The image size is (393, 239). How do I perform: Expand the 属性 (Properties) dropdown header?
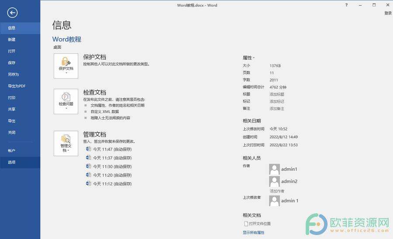[248, 58]
